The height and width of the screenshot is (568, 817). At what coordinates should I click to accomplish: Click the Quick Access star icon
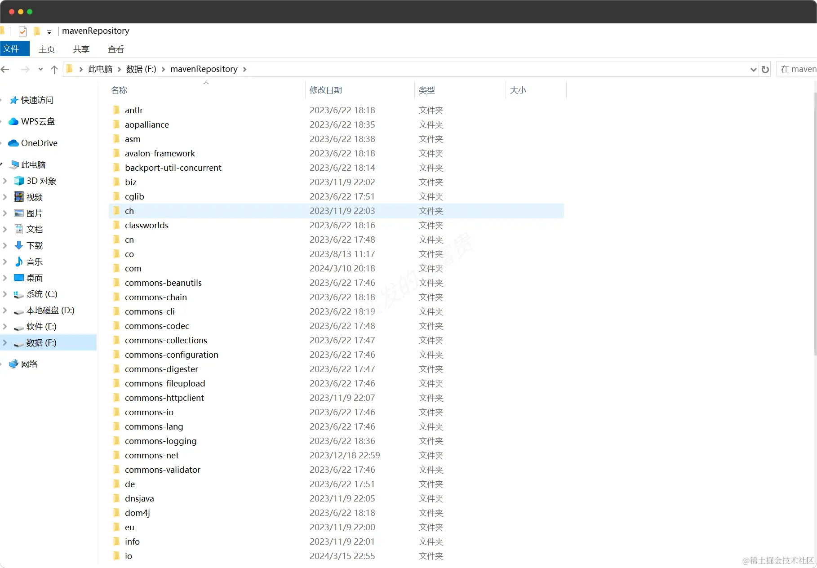click(x=14, y=100)
